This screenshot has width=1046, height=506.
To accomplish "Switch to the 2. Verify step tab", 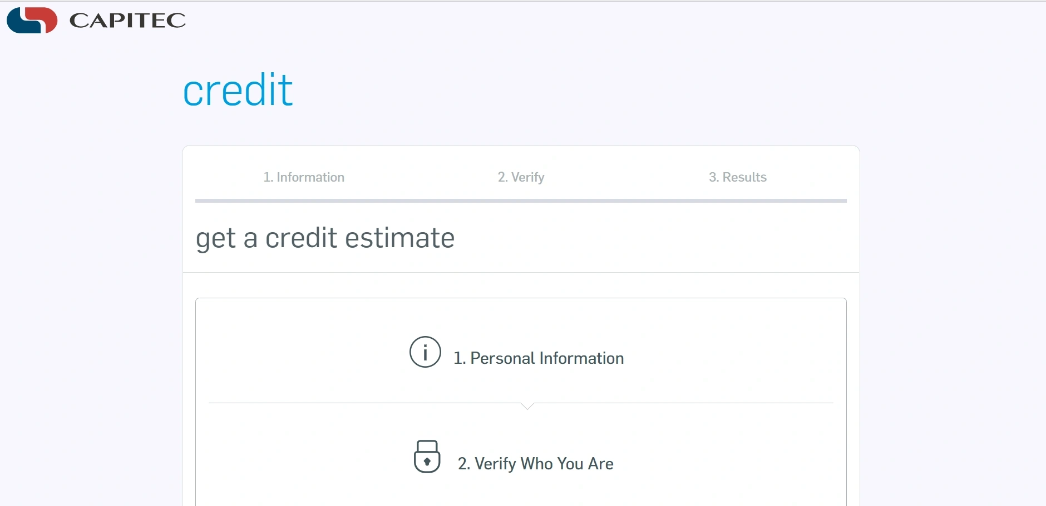I will [521, 177].
